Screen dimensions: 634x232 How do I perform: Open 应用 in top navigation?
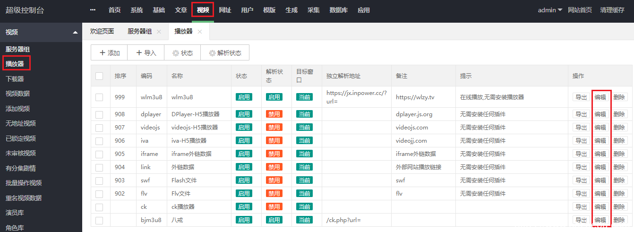click(364, 10)
